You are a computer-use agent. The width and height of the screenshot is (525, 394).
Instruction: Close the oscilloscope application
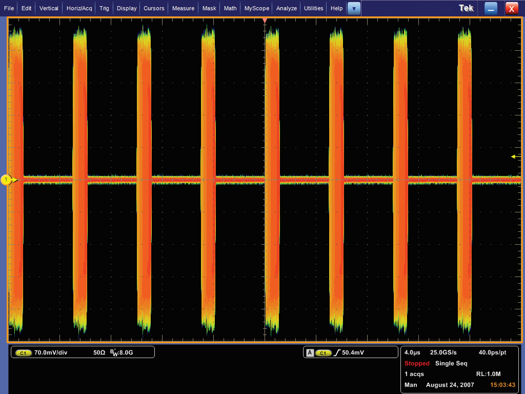(x=511, y=8)
